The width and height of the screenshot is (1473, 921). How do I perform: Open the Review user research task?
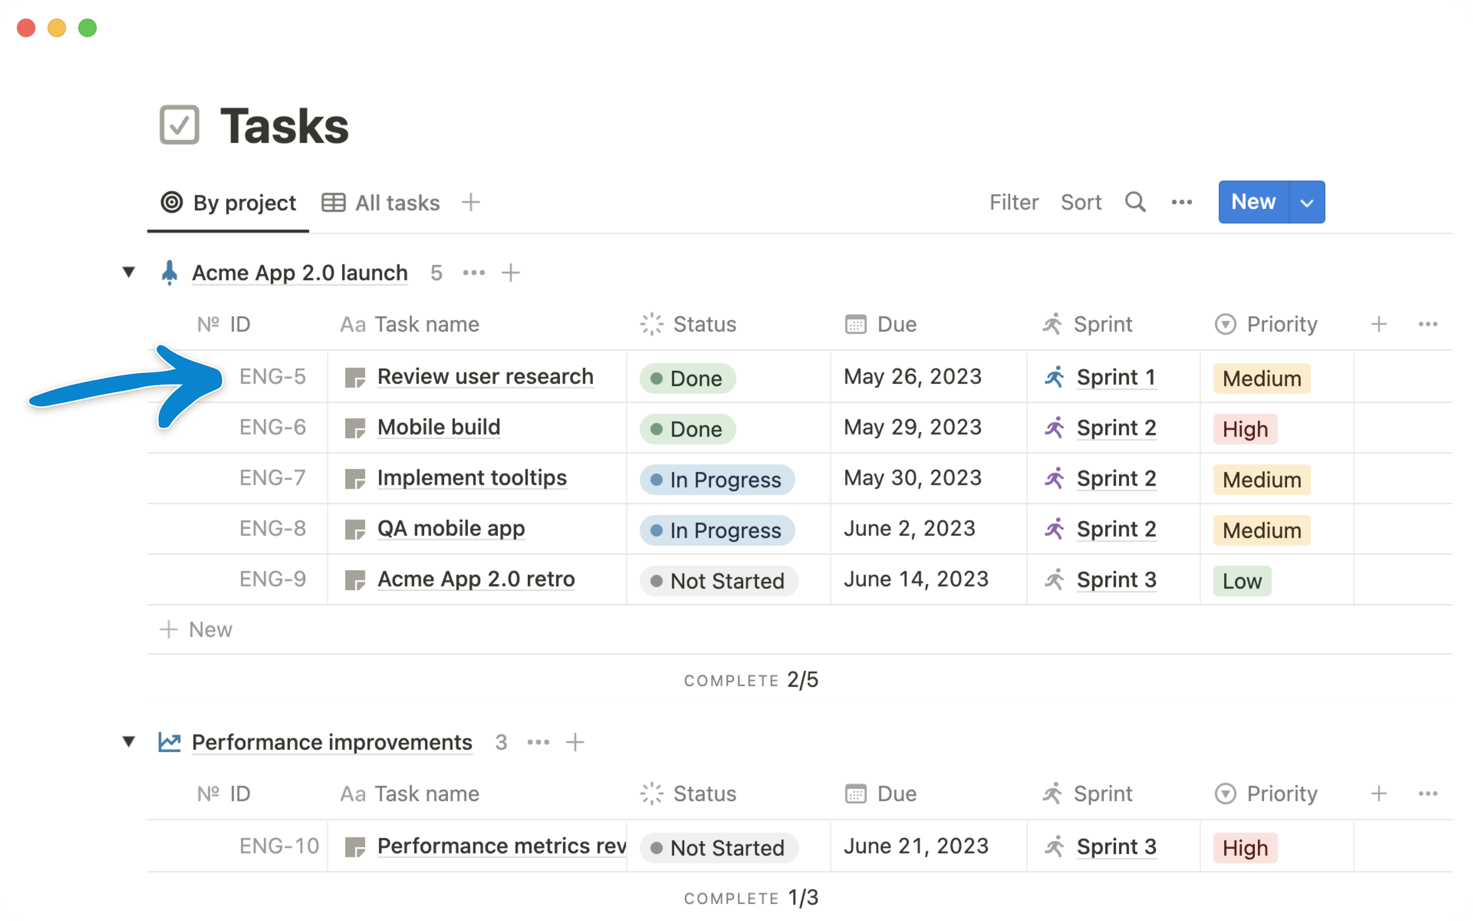point(485,377)
